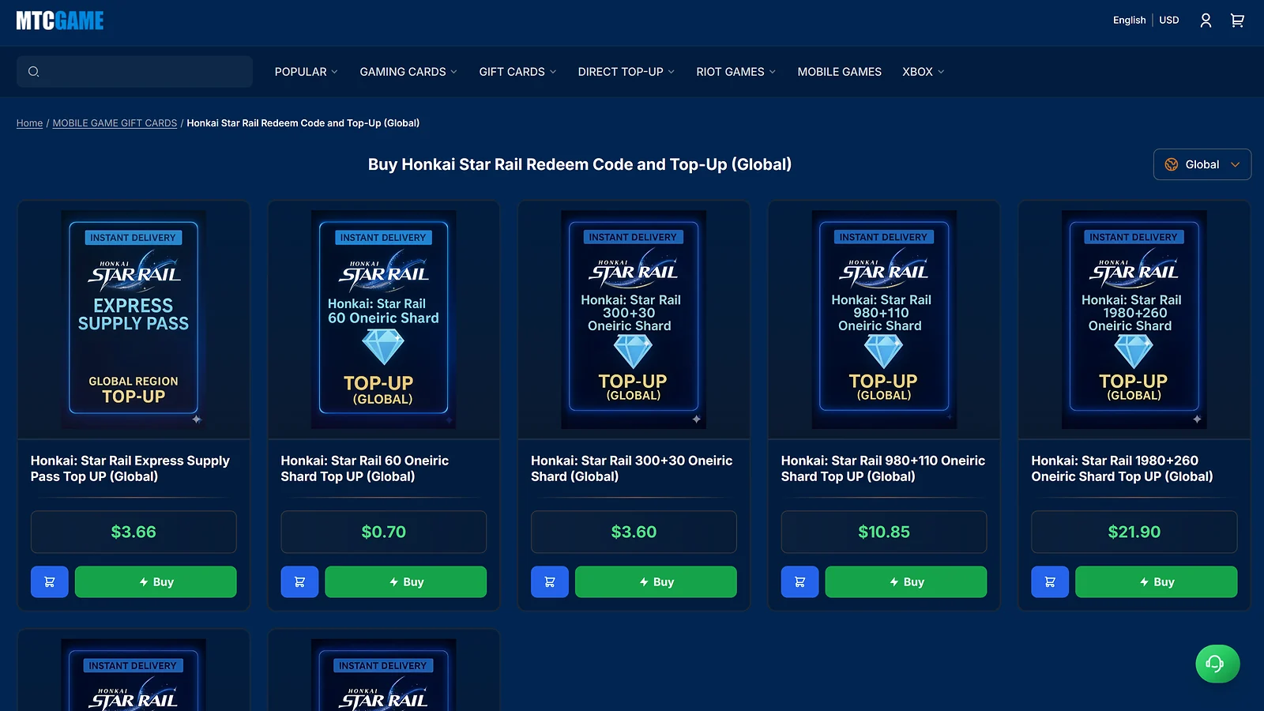Expand the GAMING CARDS menu

[408, 72]
